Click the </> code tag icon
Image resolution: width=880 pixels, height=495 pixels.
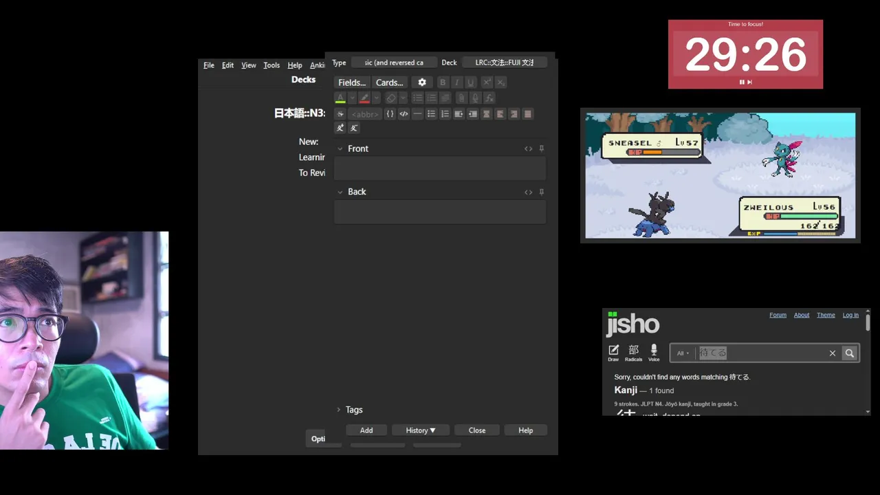click(x=404, y=114)
